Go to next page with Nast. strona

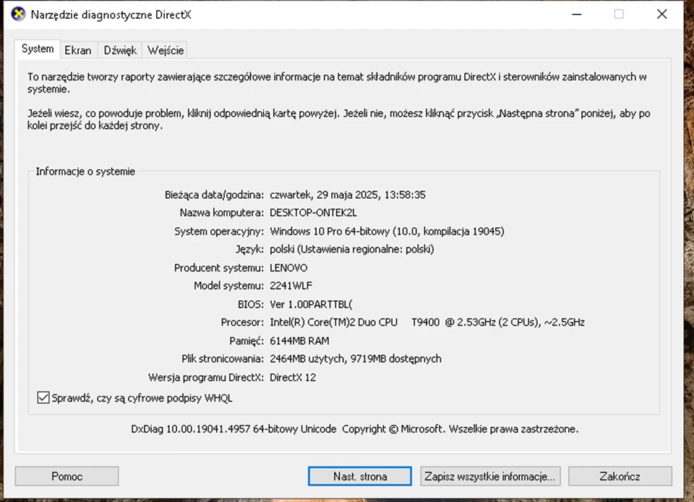(x=360, y=477)
